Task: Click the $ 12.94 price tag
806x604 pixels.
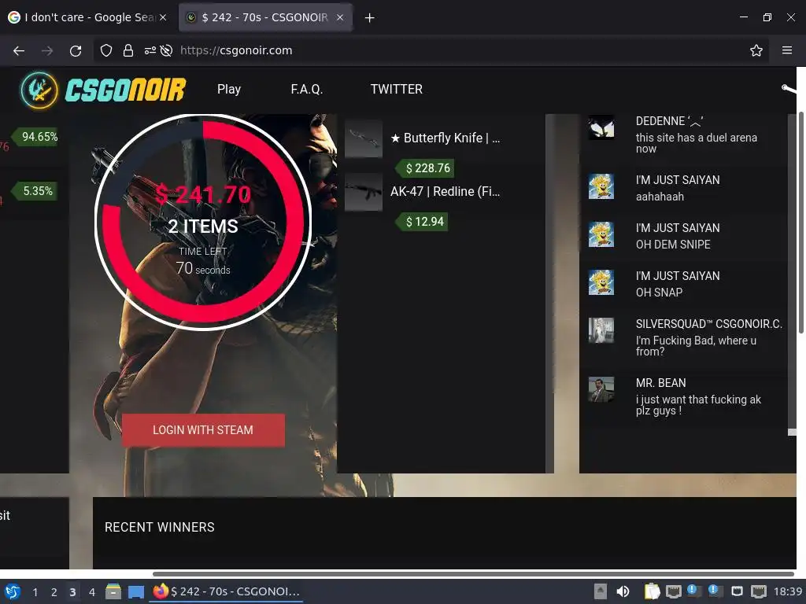Action: [421, 221]
